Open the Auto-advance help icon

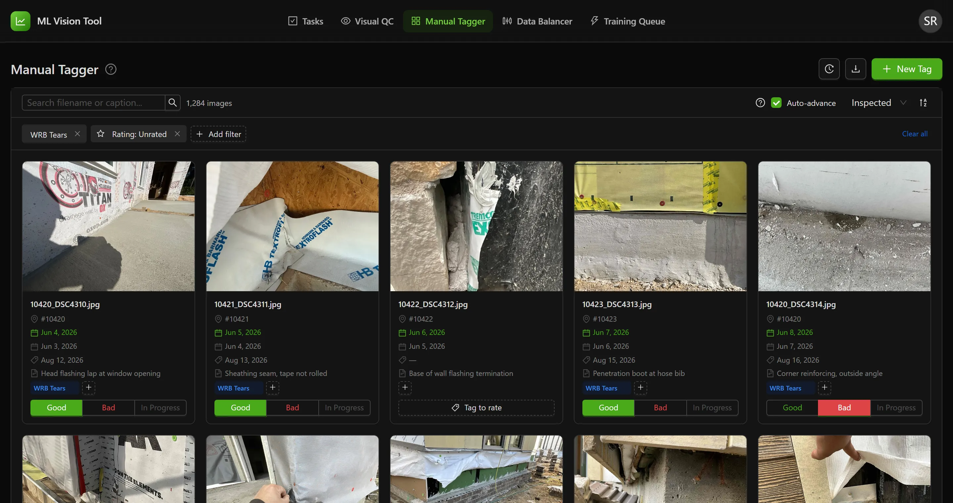coord(760,103)
